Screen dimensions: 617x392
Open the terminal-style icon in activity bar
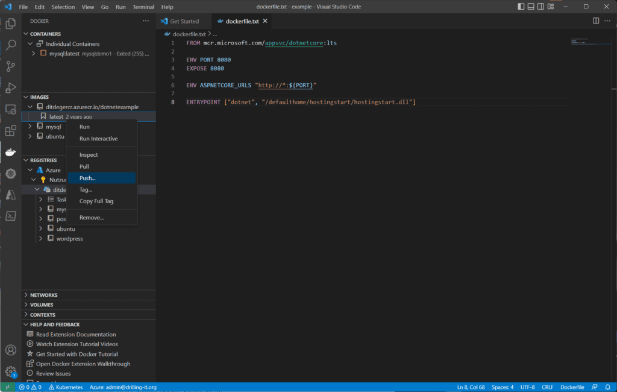pos(11,216)
